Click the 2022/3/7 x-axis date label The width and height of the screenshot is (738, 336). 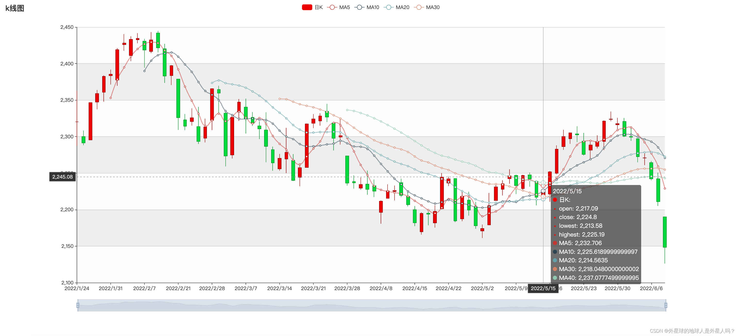click(x=246, y=288)
